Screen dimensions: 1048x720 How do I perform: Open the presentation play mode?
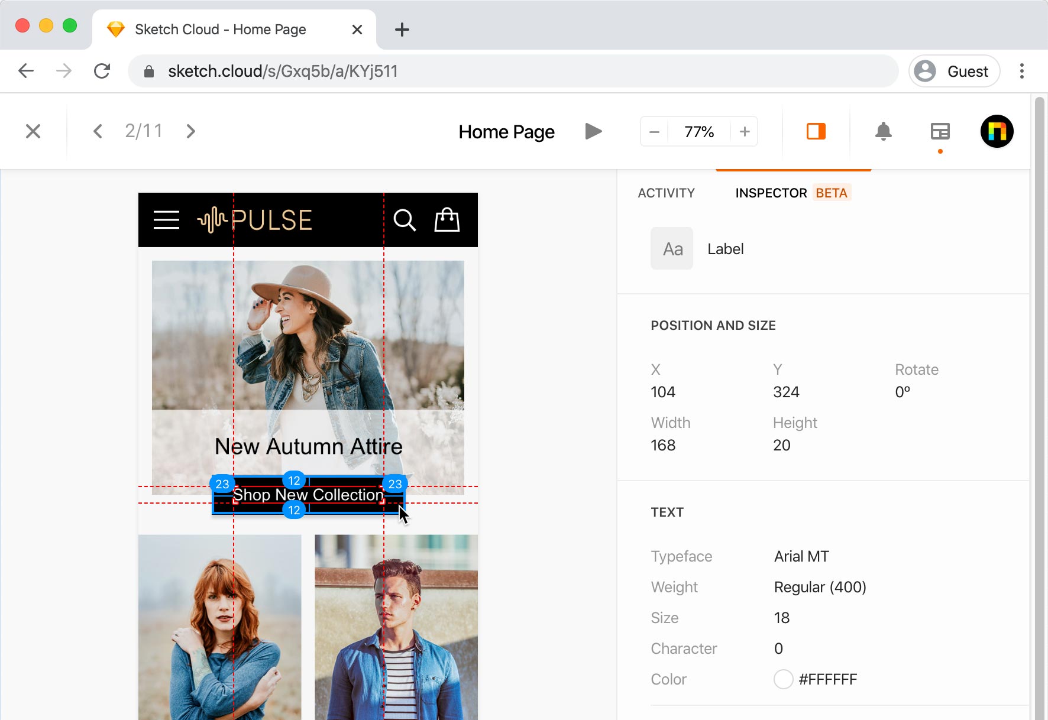point(593,131)
